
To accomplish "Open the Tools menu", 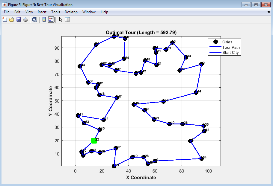I will (55, 12).
